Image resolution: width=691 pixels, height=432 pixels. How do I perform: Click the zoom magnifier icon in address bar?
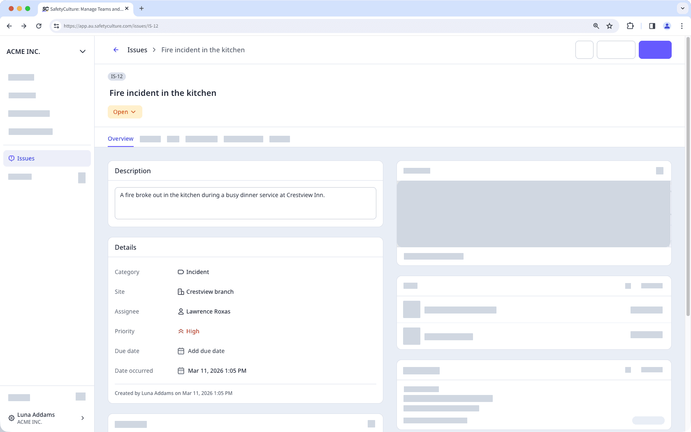(x=596, y=26)
